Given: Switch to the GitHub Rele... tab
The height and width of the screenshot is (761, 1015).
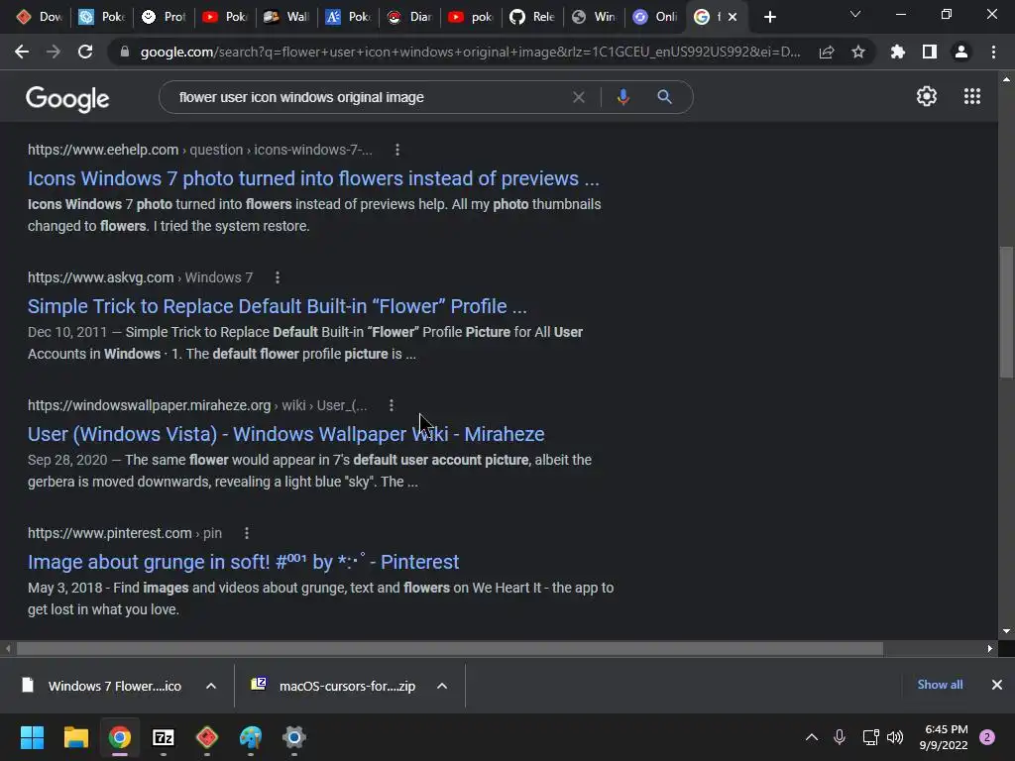Looking at the screenshot, I should coord(532,17).
